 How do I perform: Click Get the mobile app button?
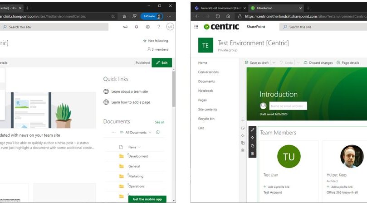point(147,199)
